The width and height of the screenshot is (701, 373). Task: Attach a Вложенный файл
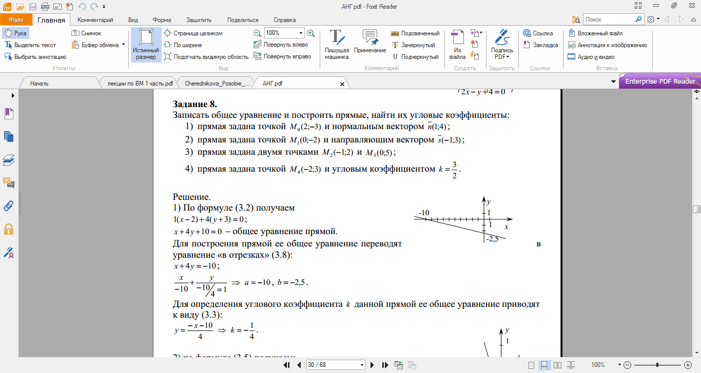(596, 33)
